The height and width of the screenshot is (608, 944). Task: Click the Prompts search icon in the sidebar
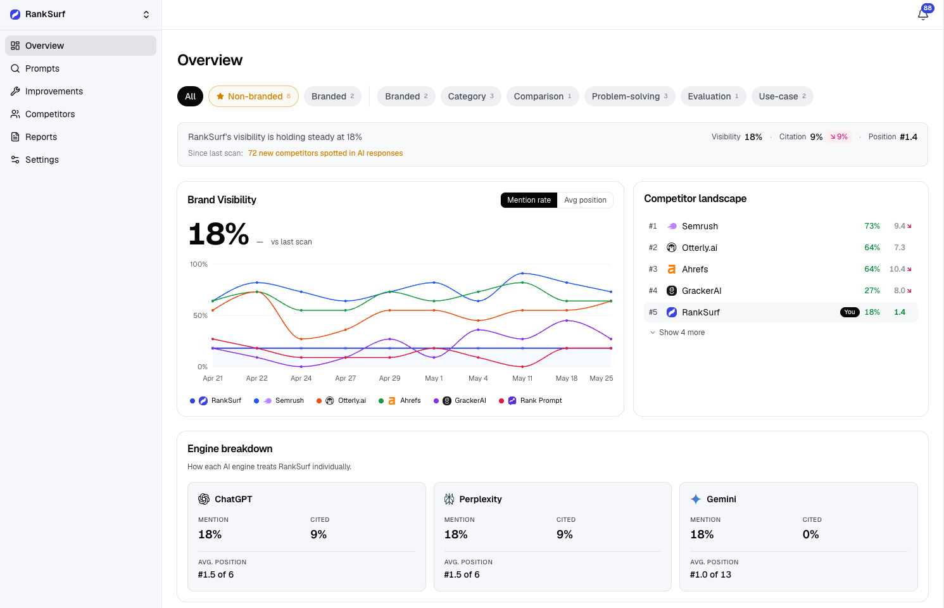point(15,68)
